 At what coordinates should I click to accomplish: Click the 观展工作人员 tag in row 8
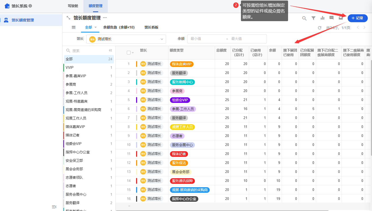point(182,127)
